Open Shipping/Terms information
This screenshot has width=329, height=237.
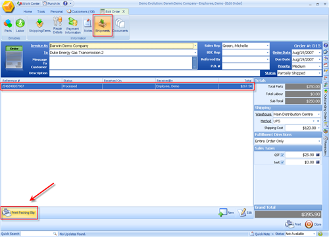point(39,26)
